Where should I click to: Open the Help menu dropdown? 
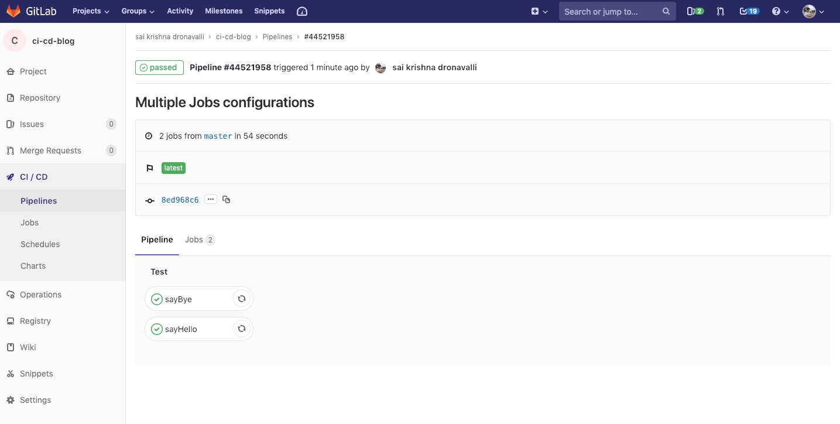780,11
